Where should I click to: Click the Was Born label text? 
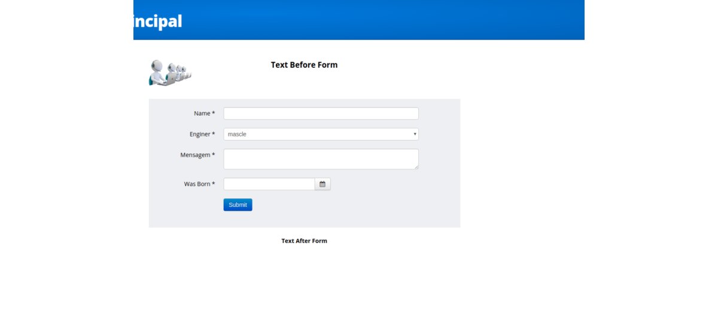click(197, 184)
